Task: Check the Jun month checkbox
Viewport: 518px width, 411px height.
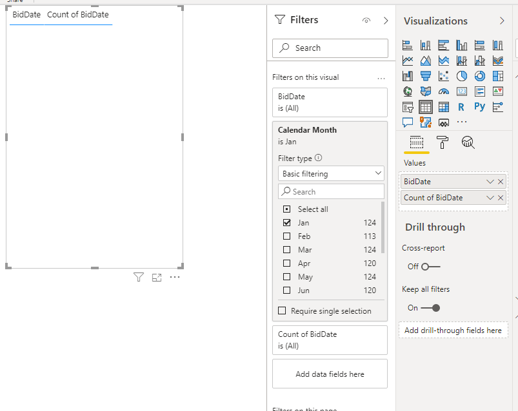Action: click(287, 291)
